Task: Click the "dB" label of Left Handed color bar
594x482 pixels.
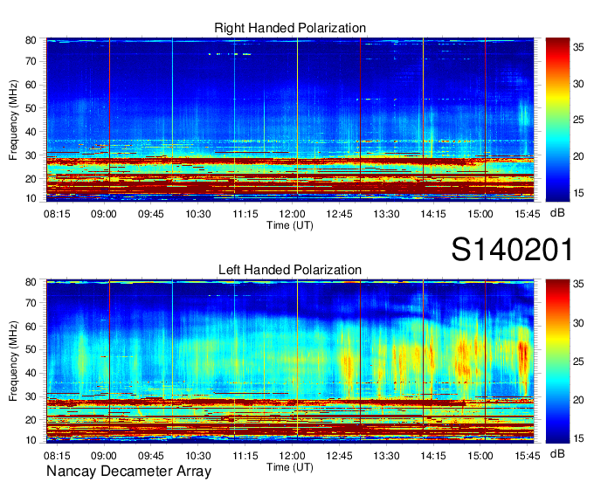Action: pos(557,453)
